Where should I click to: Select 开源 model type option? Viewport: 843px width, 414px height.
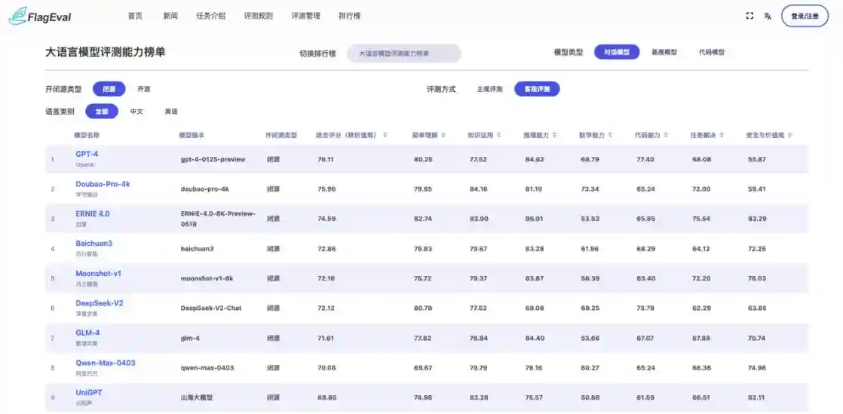144,89
